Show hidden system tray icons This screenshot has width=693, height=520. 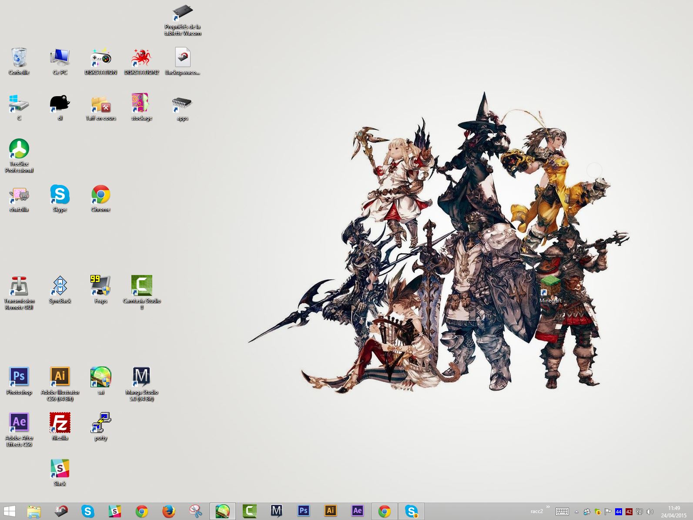point(576,512)
